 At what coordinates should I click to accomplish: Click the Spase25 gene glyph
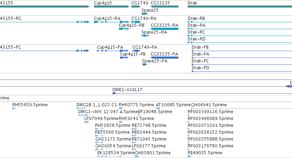[145, 14]
